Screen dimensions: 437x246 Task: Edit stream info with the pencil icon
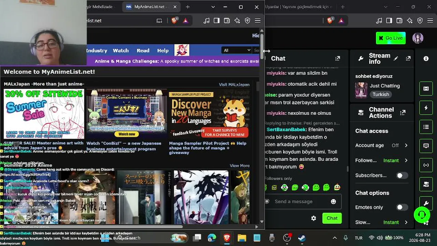(396, 58)
